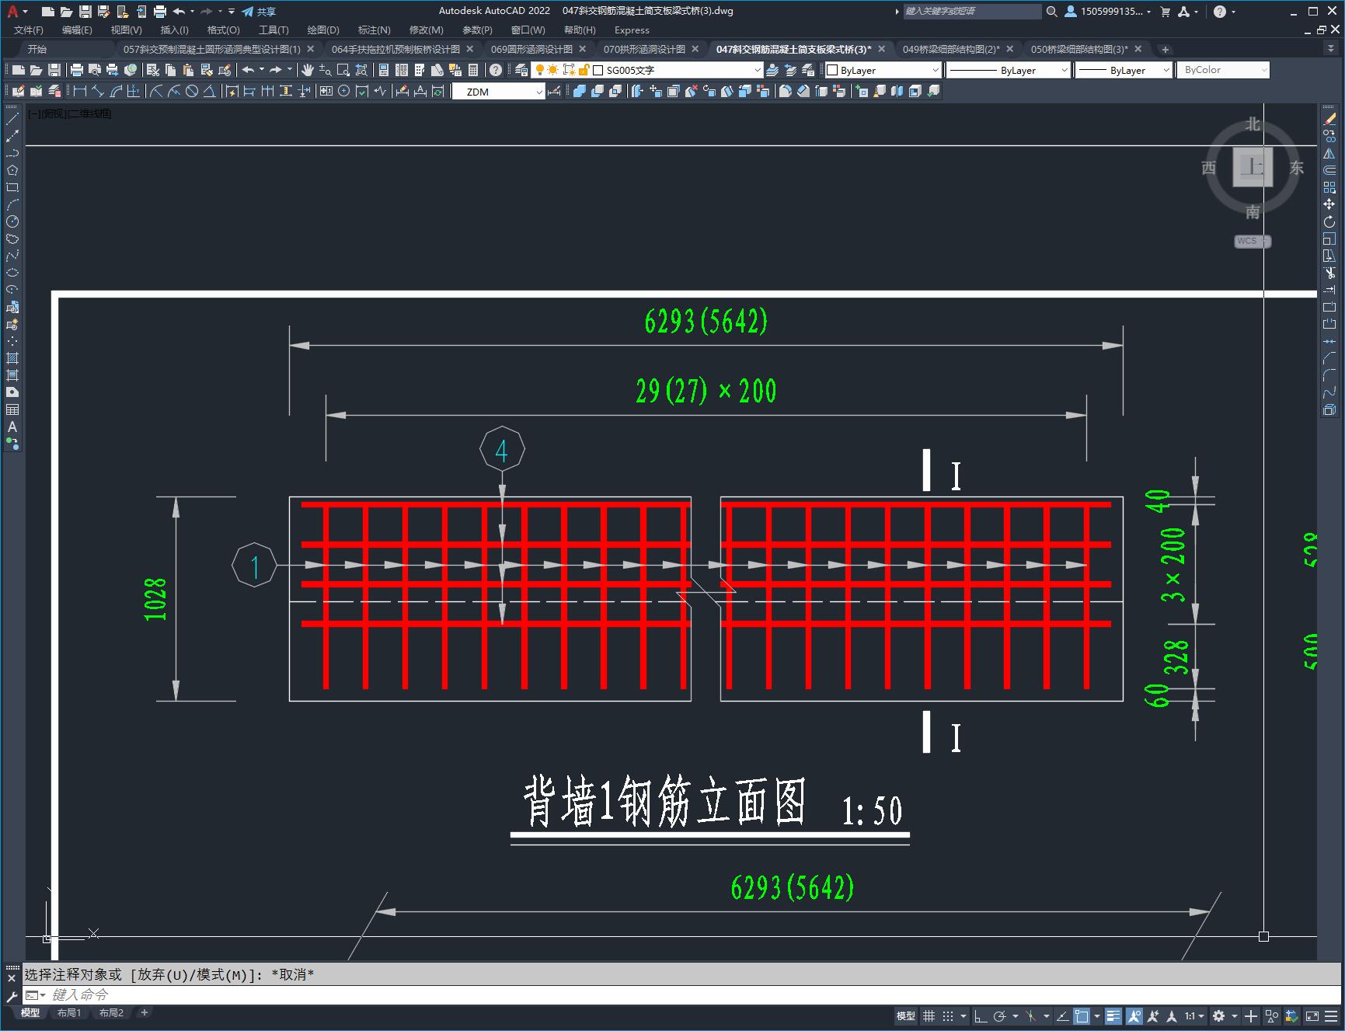Select the Diameter dimension tool
The width and height of the screenshot is (1345, 1031).
[x=192, y=91]
